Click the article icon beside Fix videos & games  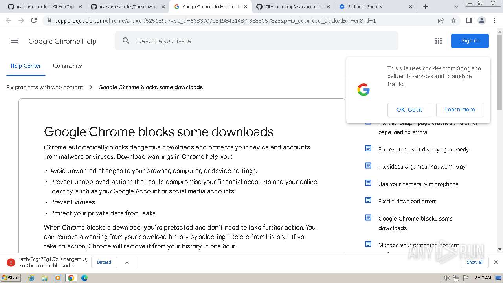368,166
